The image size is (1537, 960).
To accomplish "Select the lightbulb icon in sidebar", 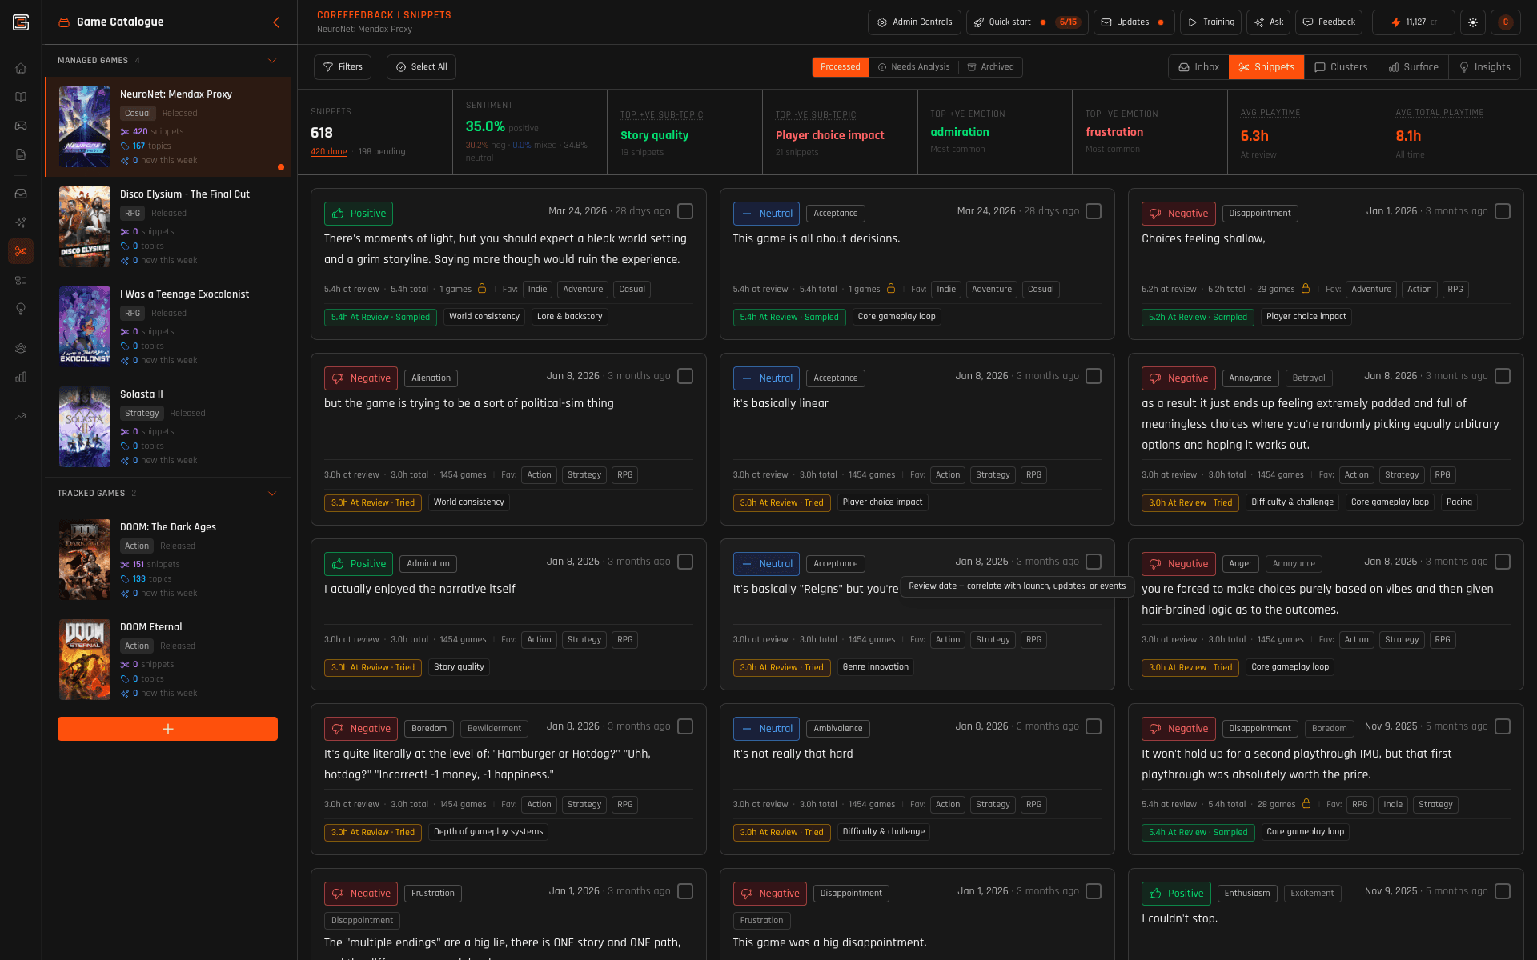I will pos(21,309).
